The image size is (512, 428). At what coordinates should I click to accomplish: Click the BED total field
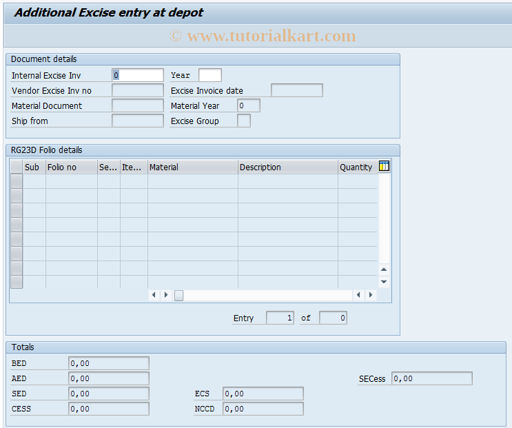(109, 363)
